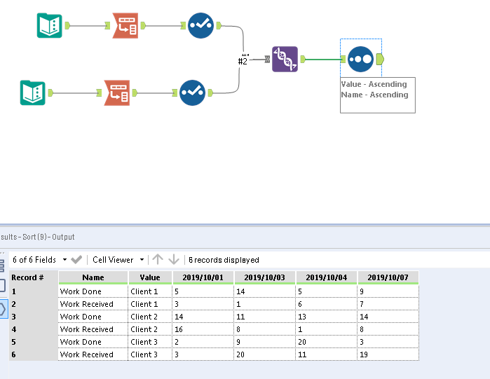Click the '6 records displayed' status text
The image size is (490, 379).
(224, 260)
